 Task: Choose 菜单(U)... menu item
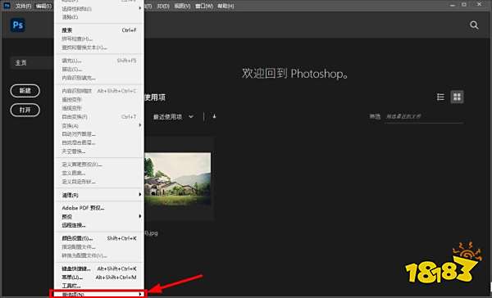[99, 278]
